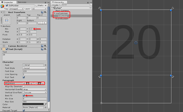Screen dimensions: 183x112
Task: Click the Anchors Min Y field
Action: [33, 29]
